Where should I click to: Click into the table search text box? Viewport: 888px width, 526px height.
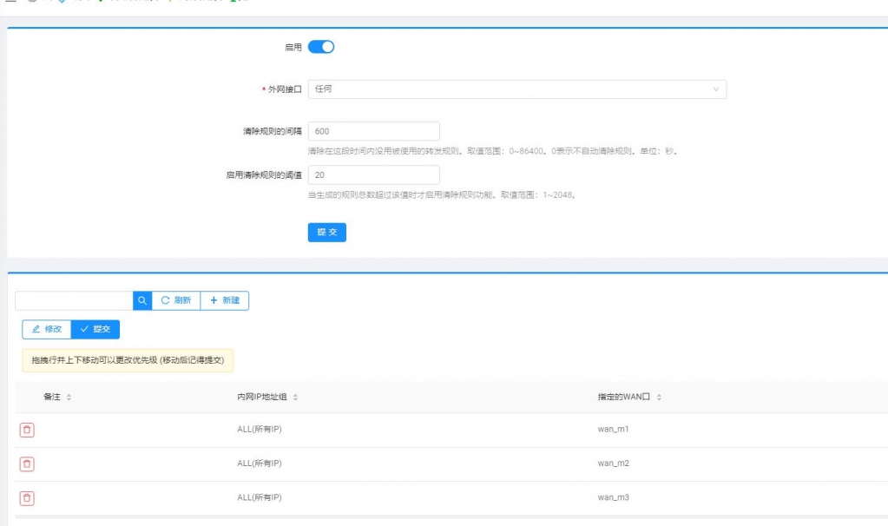tap(74, 300)
